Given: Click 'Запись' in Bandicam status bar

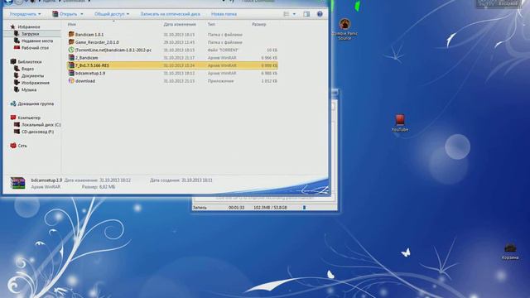Looking at the screenshot, I should pyautogui.click(x=200, y=208).
